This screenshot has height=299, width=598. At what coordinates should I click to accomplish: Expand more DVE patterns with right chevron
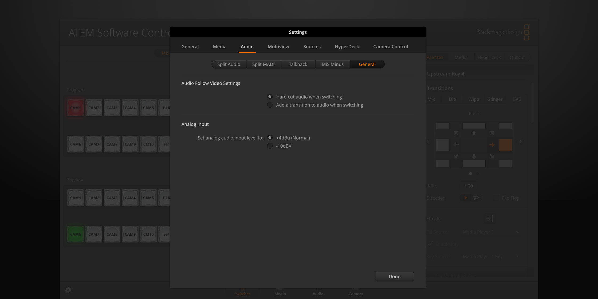[x=520, y=141]
